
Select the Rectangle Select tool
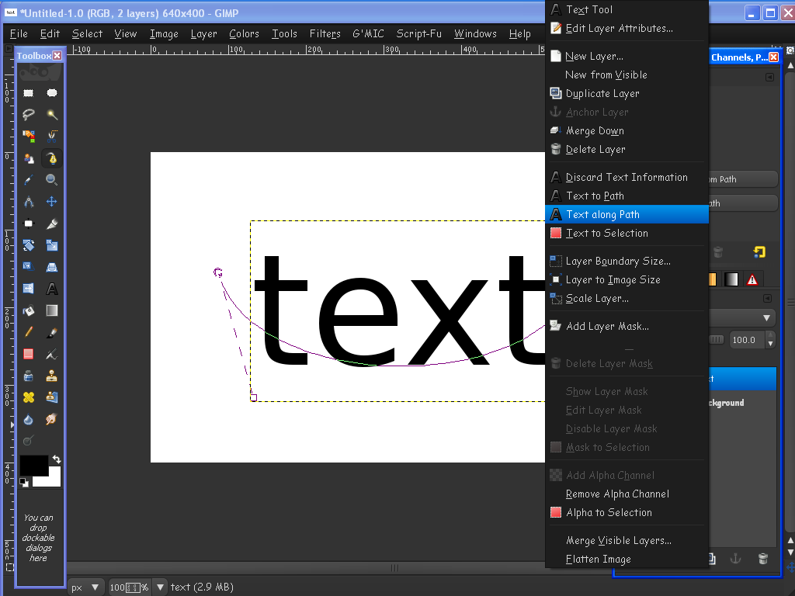28,92
